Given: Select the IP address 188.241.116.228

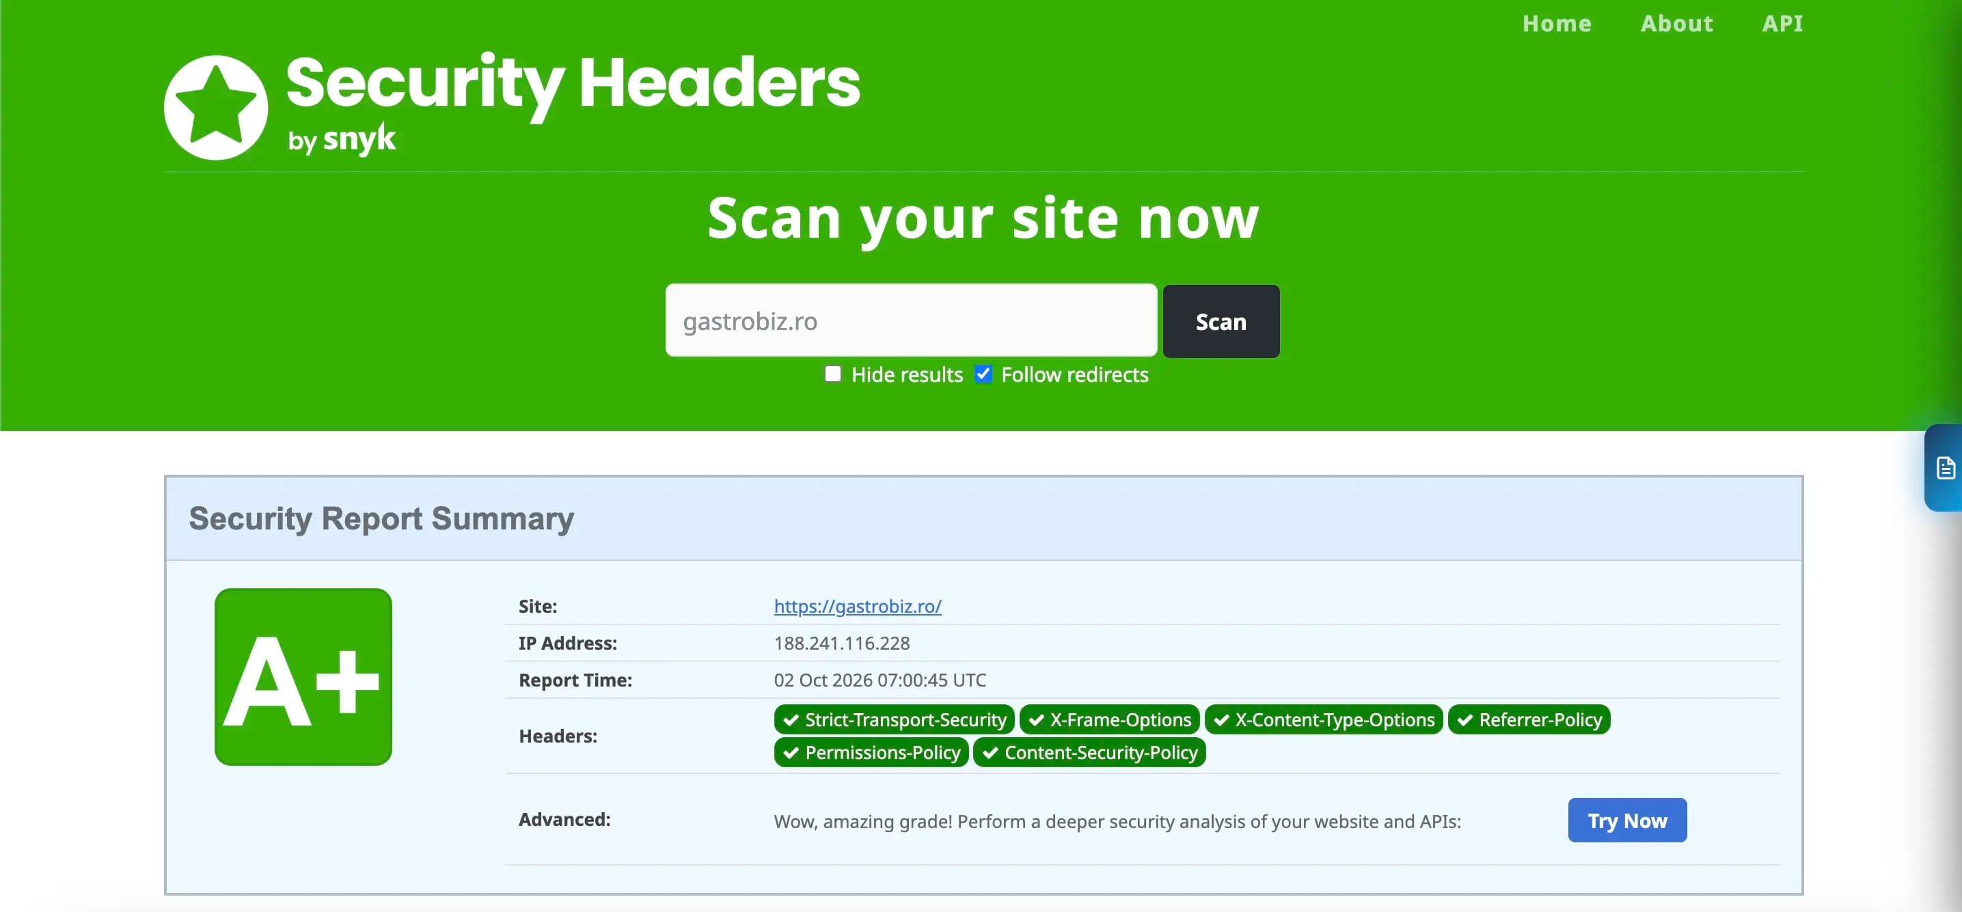Looking at the screenshot, I should pyautogui.click(x=842, y=644).
